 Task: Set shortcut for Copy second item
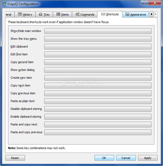coord(98,62)
